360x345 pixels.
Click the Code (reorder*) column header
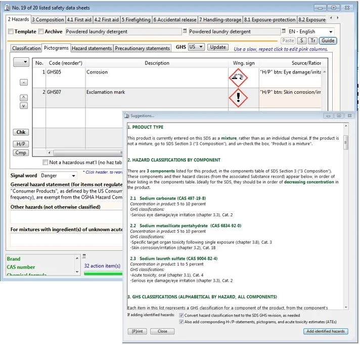(x=65, y=63)
